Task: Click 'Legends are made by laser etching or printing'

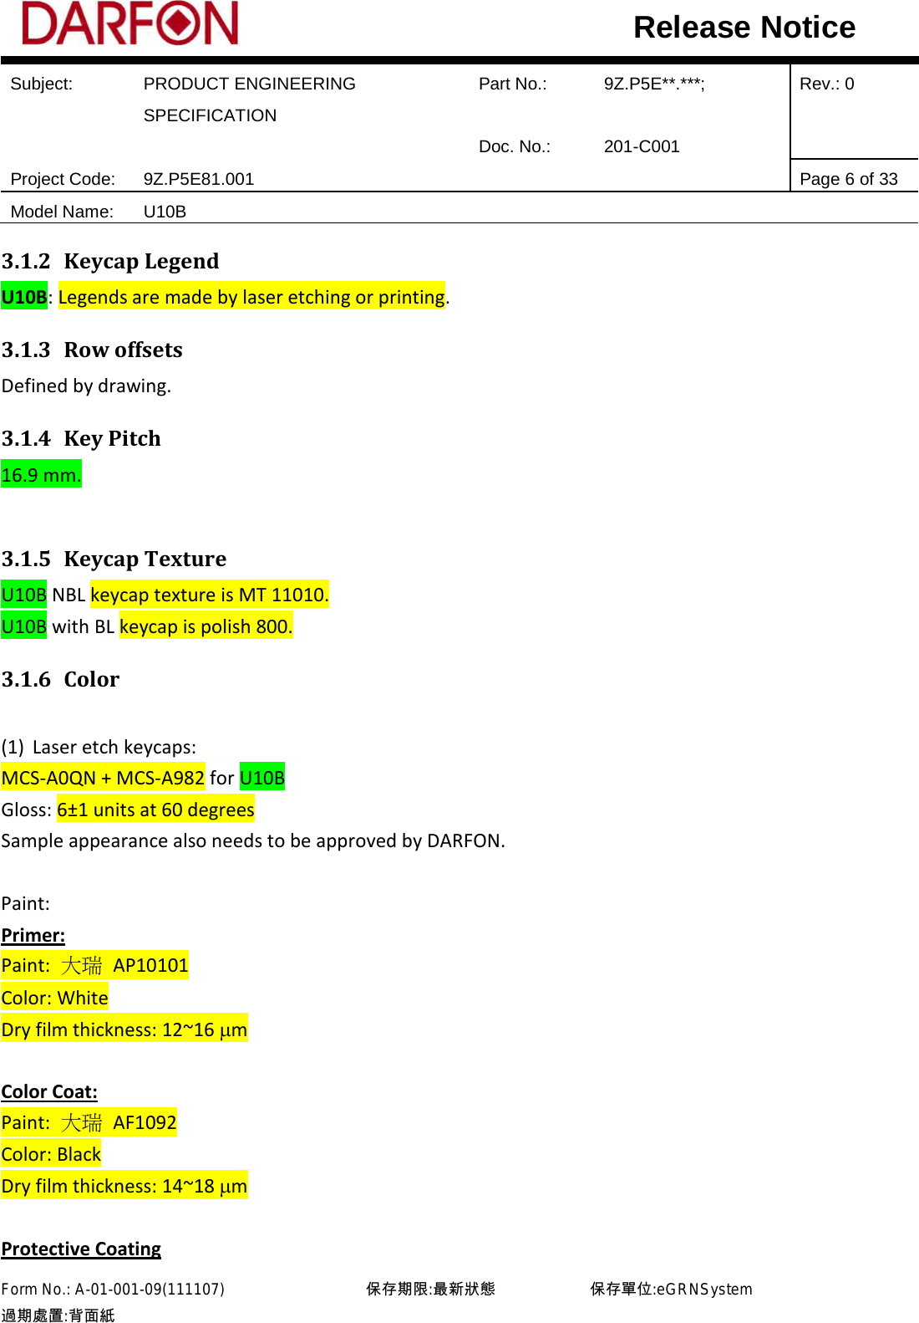Action: (251, 297)
